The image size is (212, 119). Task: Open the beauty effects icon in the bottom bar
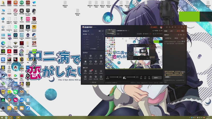(141, 77)
